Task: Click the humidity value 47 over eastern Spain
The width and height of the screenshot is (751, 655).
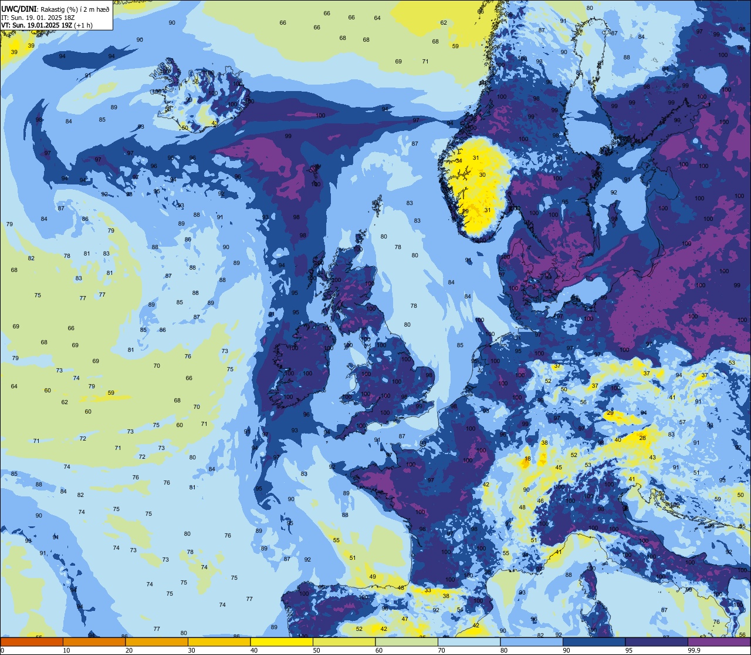Action: pyautogui.click(x=405, y=619)
